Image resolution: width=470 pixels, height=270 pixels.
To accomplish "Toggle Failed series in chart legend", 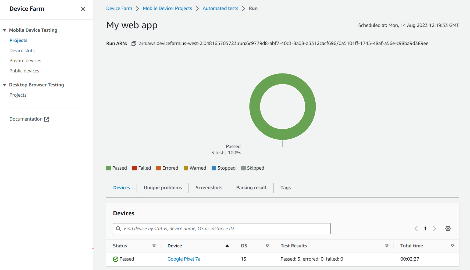I will point(141,168).
